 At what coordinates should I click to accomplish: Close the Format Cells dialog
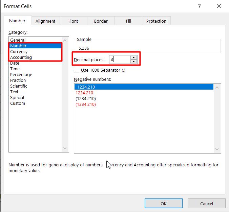coord(219,6)
